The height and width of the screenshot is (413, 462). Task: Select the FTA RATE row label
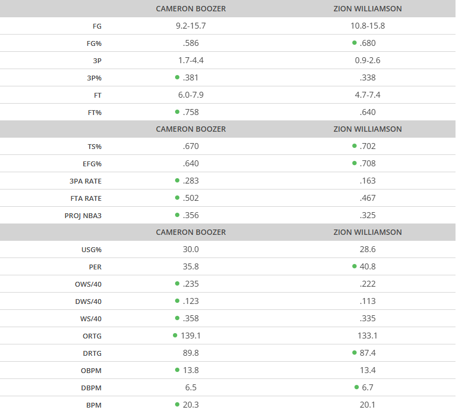point(86,198)
